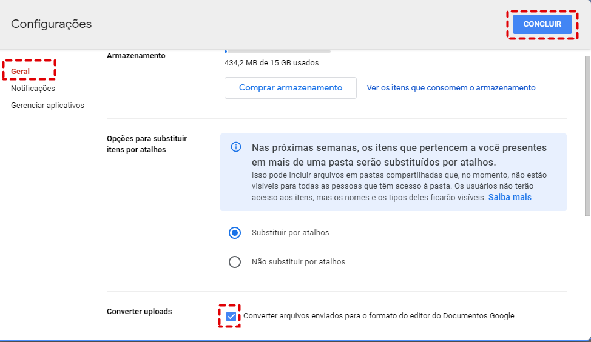The image size is (591, 342).
Task: Click the storage usage progress bar
Action: coord(277,52)
